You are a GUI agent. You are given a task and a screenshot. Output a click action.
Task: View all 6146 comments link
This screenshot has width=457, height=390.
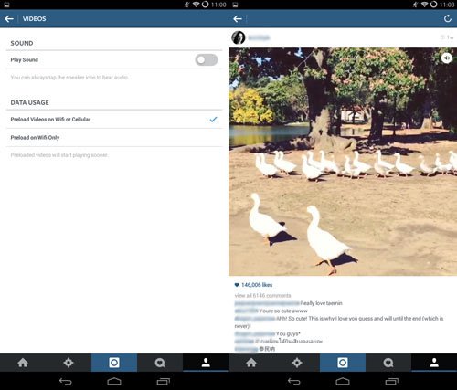262,295
